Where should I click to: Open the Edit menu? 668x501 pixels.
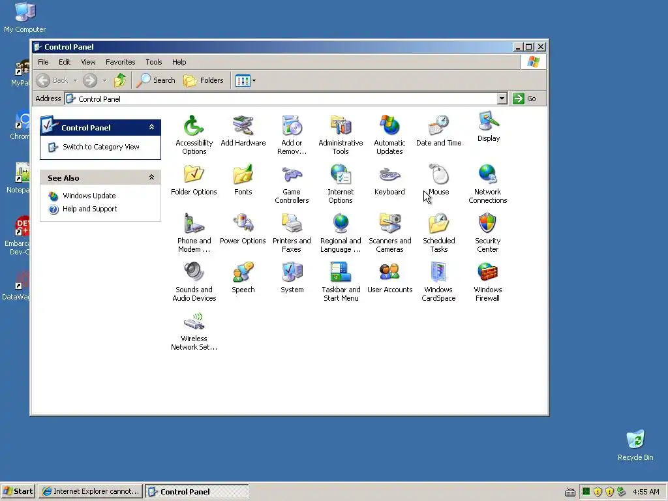click(x=65, y=62)
